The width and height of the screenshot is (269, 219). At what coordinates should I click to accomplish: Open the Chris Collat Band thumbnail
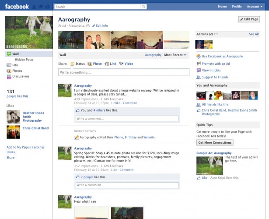[13, 132]
